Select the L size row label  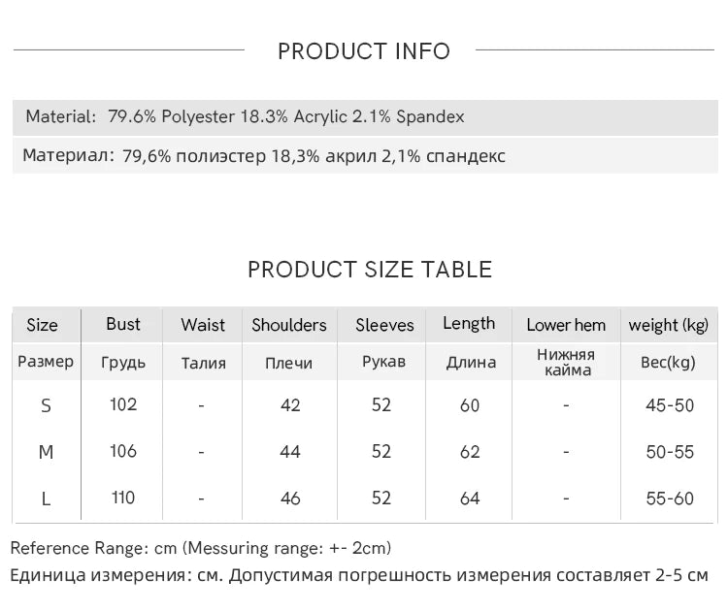46,499
